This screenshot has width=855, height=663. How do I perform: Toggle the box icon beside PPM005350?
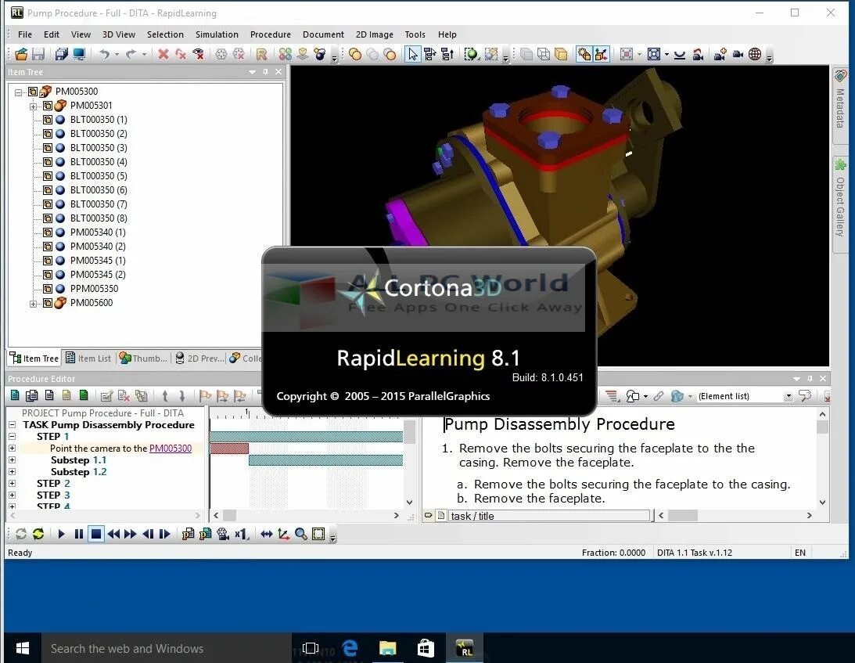pyautogui.click(x=48, y=289)
